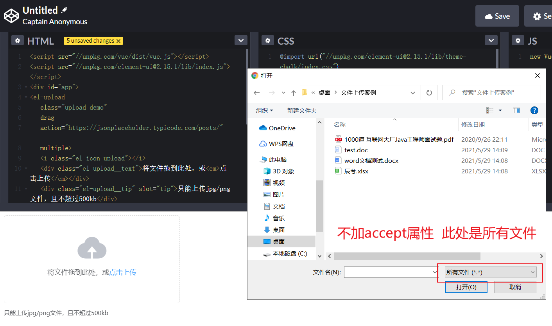Open recent locations dropdown arrow
The height and width of the screenshot is (326, 552).
tap(283, 93)
